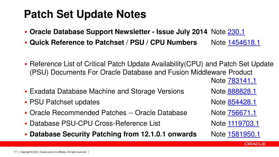Select Exadata Database Machine and Storage Versions
This screenshot has width=279, height=157.
(x=107, y=91)
